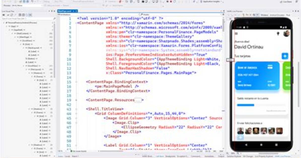The height and width of the screenshot is (158, 301).
Task: Collapse the [AppShell] tree node
Action: [x=10, y=30]
